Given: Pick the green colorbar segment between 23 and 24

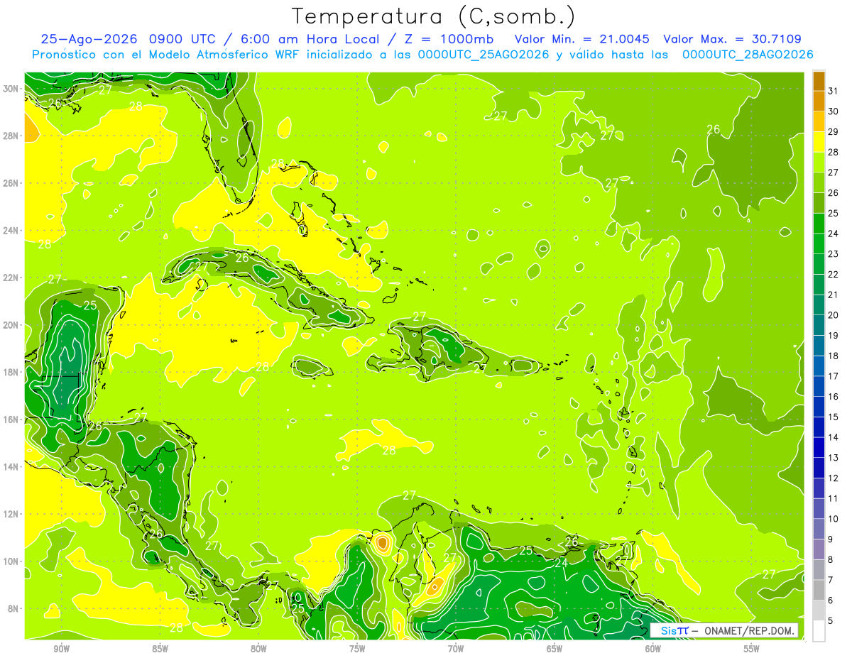Looking at the screenshot, I should (x=819, y=244).
